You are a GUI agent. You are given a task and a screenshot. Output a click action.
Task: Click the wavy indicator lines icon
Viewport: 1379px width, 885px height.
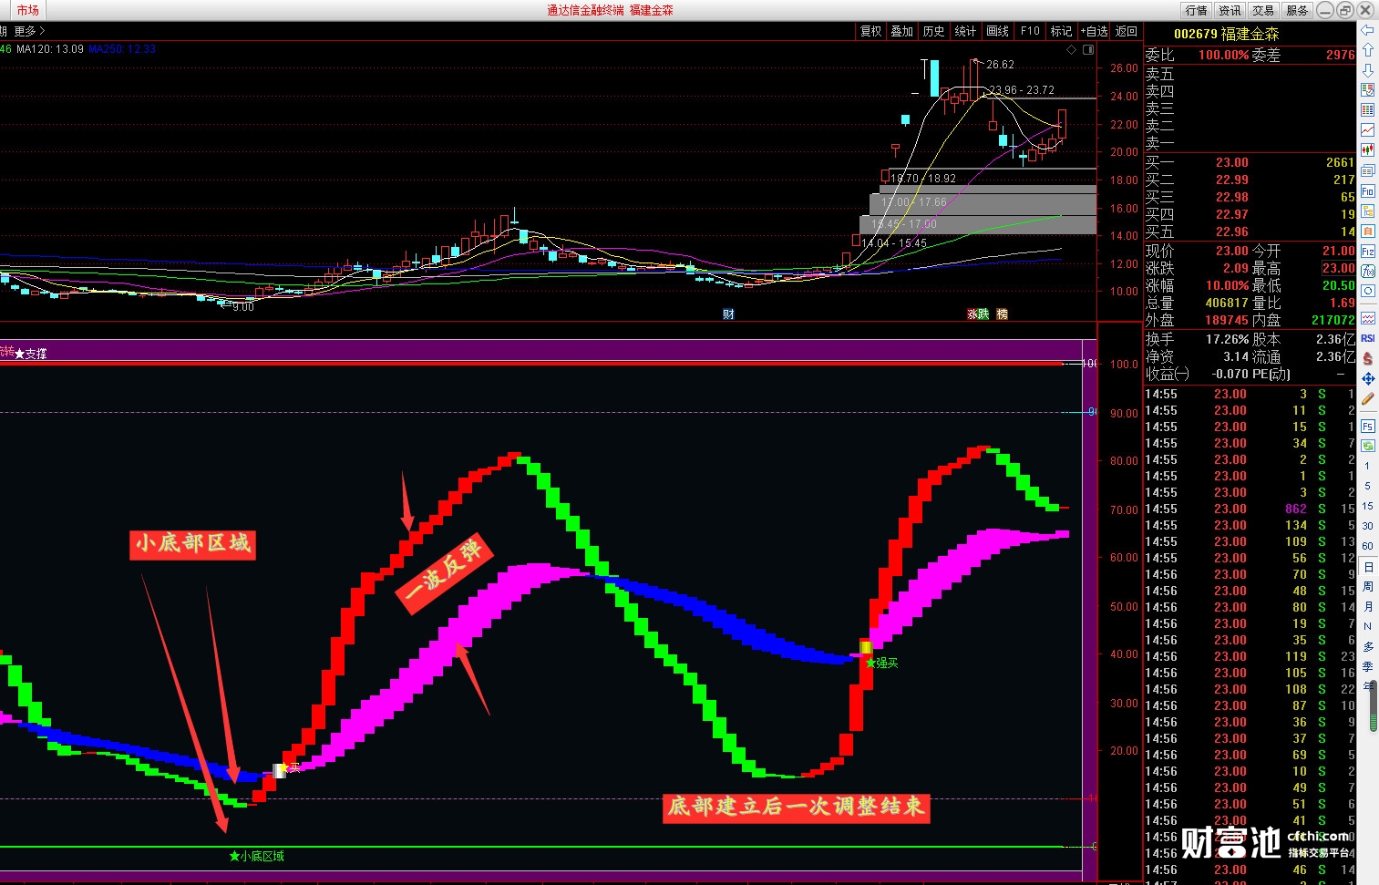pyautogui.click(x=1367, y=318)
